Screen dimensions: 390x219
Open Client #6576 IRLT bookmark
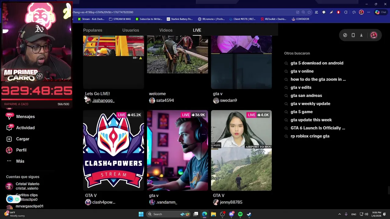click(242, 19)
